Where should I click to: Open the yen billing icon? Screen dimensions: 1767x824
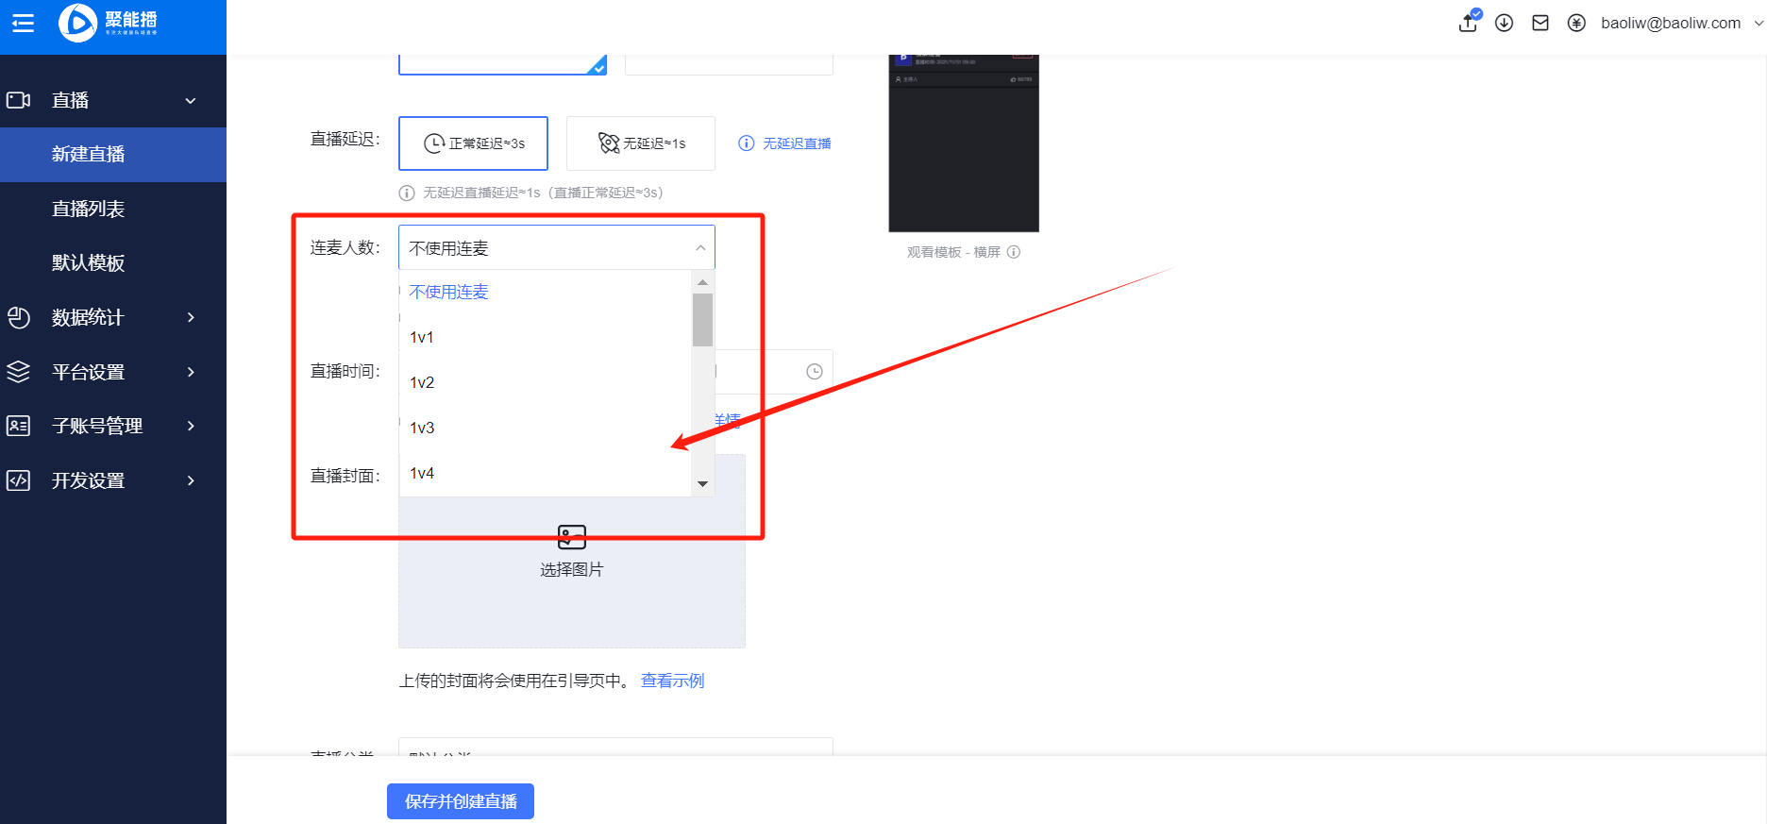coord(1576,23)
